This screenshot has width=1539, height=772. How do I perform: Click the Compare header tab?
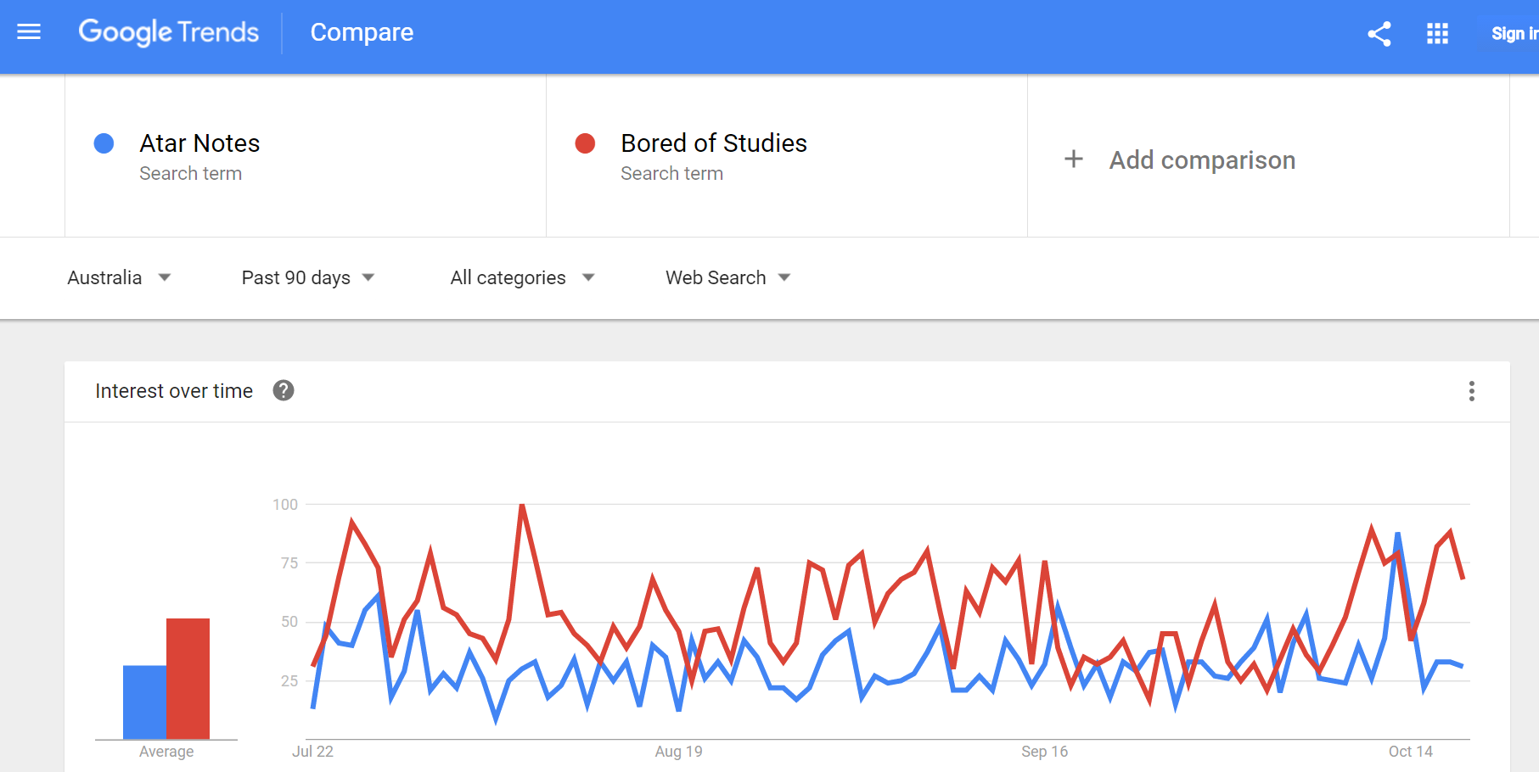(x=362, y=32)
